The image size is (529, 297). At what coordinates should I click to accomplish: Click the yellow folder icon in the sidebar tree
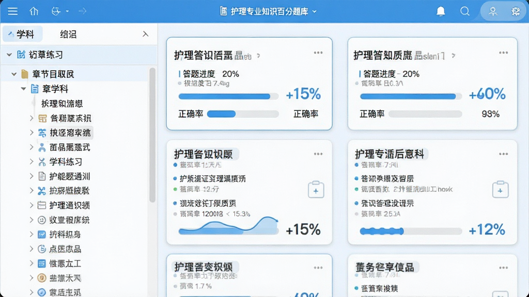(x=25, y=74)
